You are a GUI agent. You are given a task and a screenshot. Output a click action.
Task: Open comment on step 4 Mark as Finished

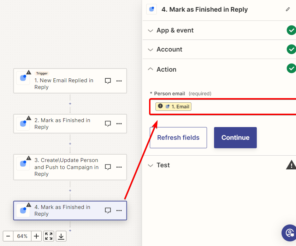(x=108, y=210)
